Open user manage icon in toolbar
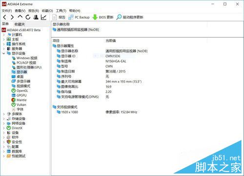This screenshot has width=244, height=176. click(36, 17)
